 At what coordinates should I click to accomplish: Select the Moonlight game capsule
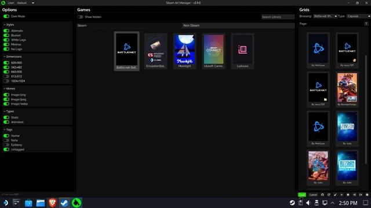pyautogui.click(x=184, y=51)
